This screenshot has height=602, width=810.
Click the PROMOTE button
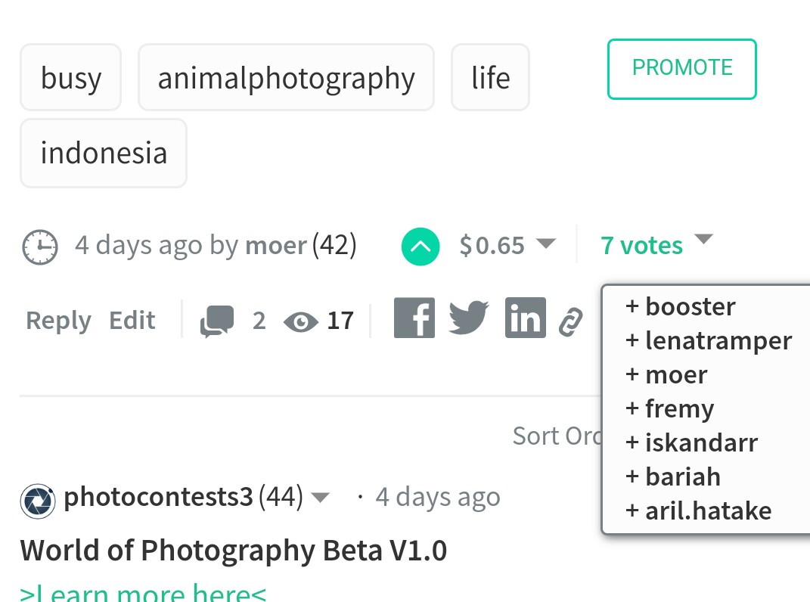click(682, 69)
